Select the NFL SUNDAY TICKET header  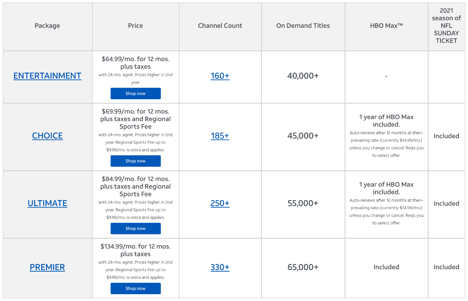[x=447, y=26]
